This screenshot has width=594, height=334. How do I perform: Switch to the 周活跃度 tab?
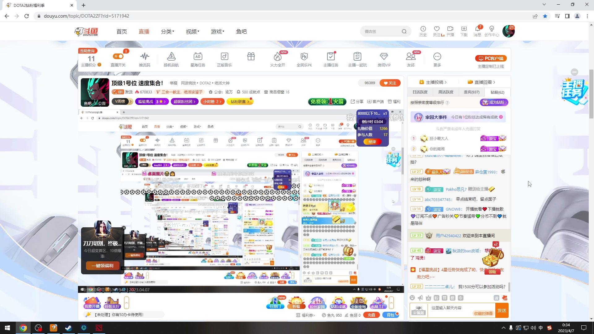445,92
